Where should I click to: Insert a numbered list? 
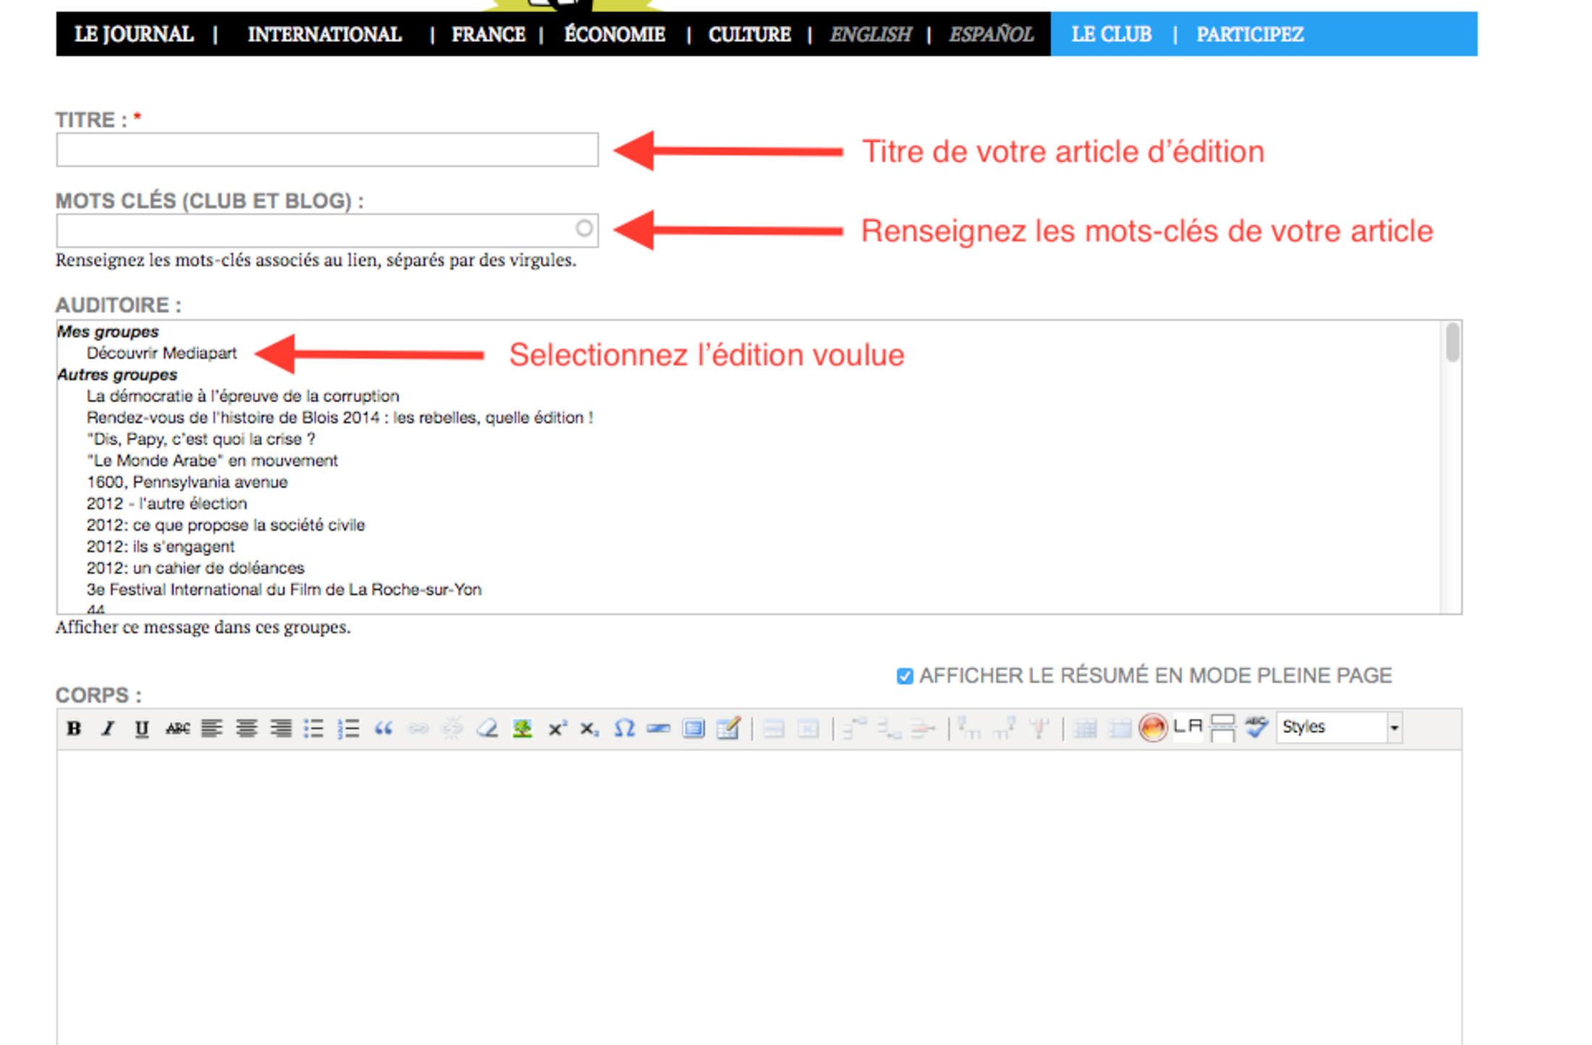point(348,728)
